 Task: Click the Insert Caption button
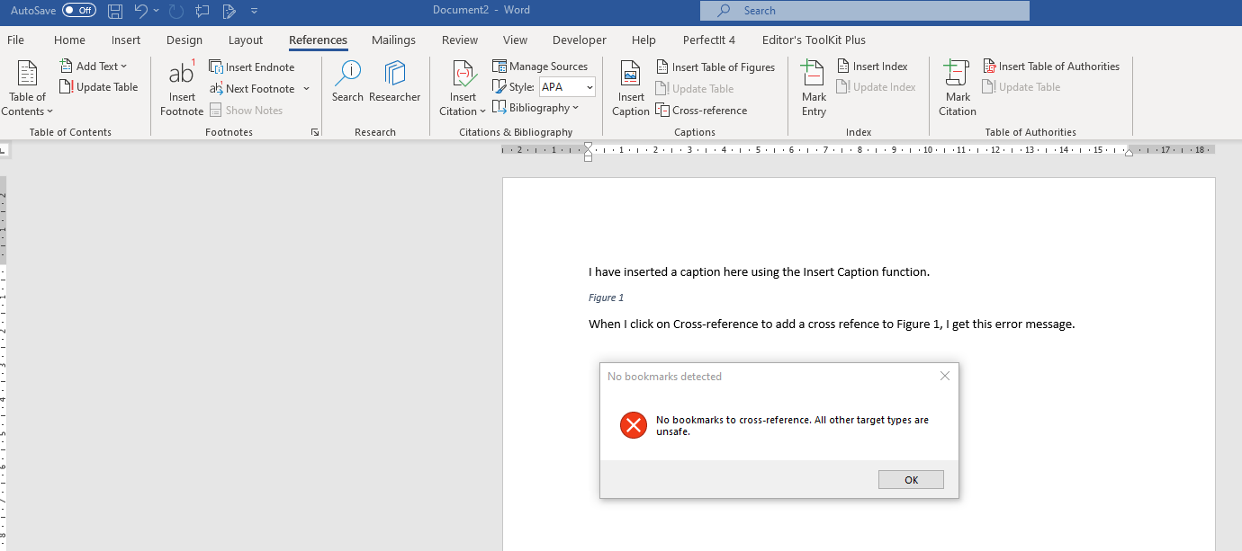tap(631, 89)
